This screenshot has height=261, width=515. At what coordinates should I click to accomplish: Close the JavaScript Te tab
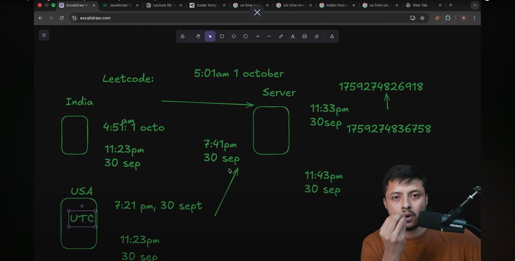click(137, 5)
